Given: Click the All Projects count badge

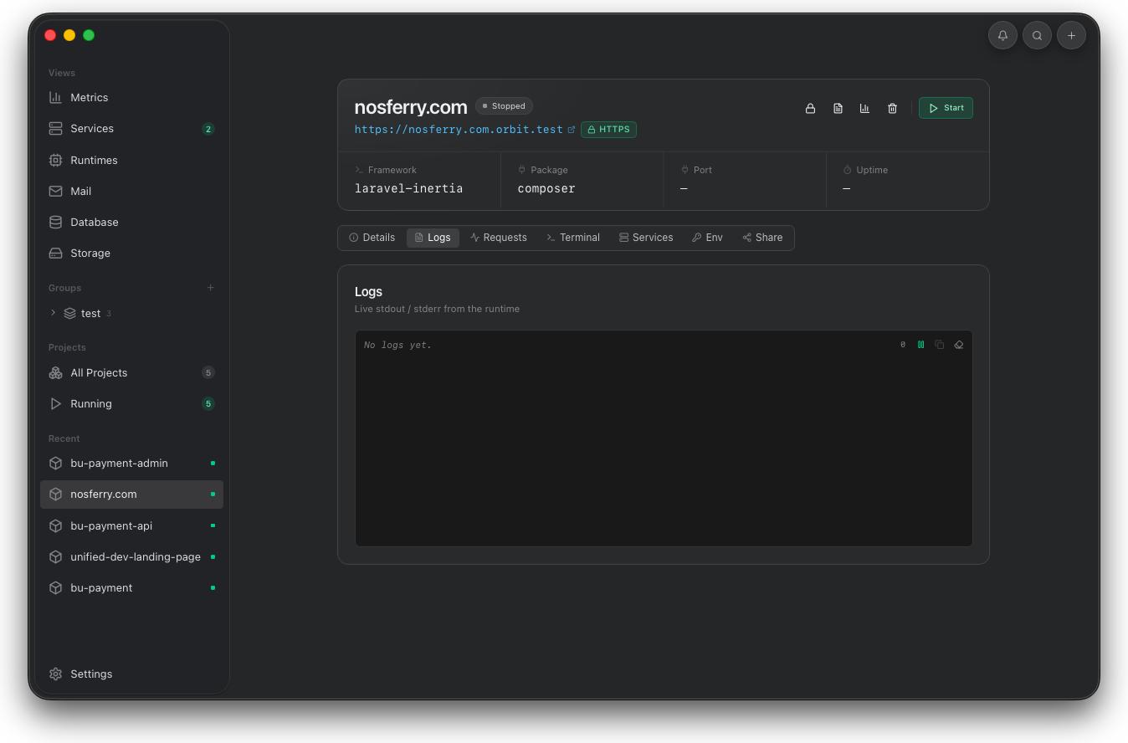Looking at the screenshot, I should pos(208,372).
